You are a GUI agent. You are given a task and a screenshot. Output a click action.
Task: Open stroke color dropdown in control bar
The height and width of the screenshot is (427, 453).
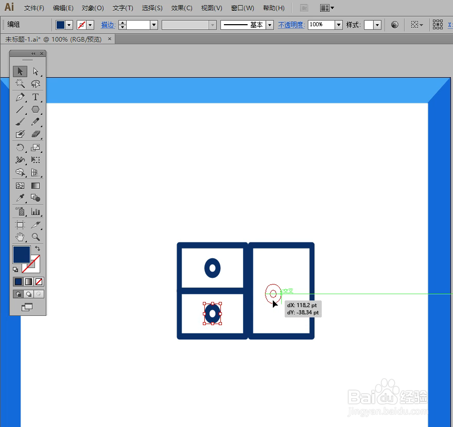point(91,25)
